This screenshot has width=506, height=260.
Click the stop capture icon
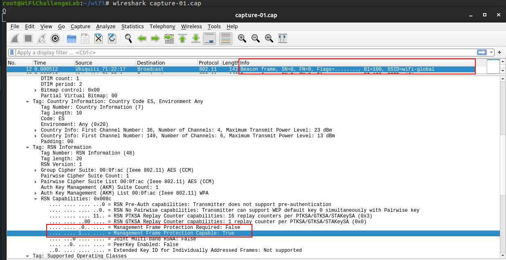click(x=28, y=38)
